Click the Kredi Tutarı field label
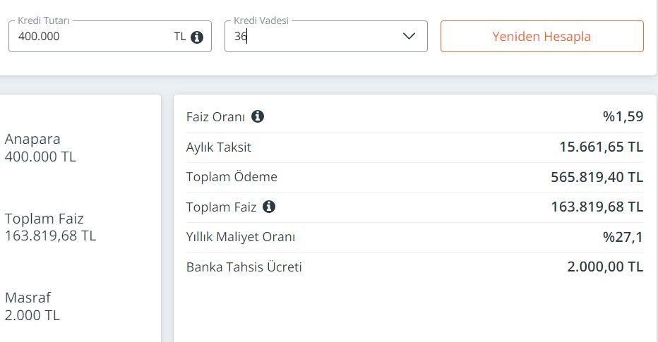This screenshot has width=658, height=342. point(44,20)
